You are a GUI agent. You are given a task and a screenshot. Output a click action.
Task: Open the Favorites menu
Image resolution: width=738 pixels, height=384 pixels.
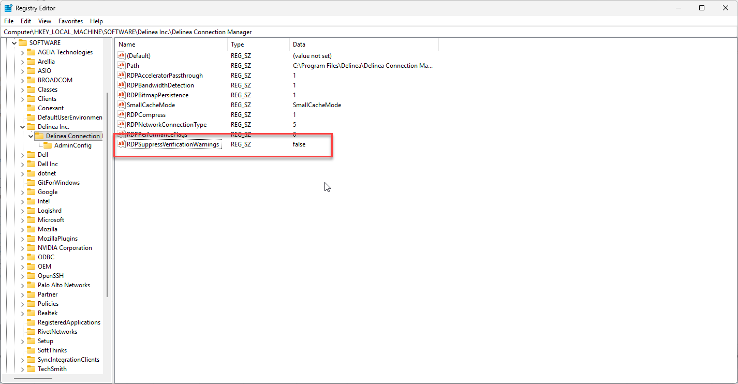pos(70,21)
